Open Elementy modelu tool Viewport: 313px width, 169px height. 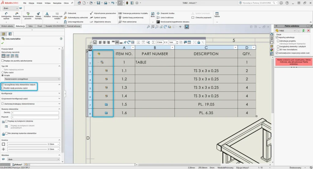pos(17,16)
